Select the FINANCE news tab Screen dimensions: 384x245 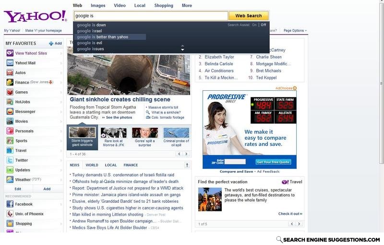coord(131,165)
